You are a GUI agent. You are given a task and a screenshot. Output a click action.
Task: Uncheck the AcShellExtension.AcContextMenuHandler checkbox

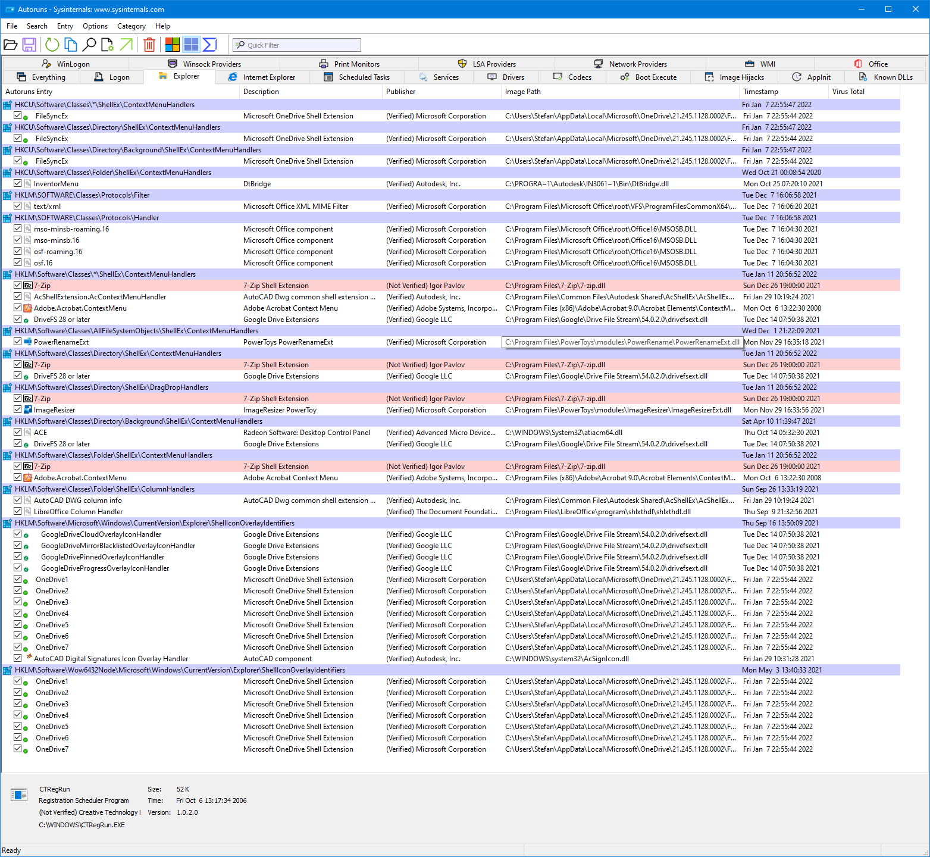[18, 296]
